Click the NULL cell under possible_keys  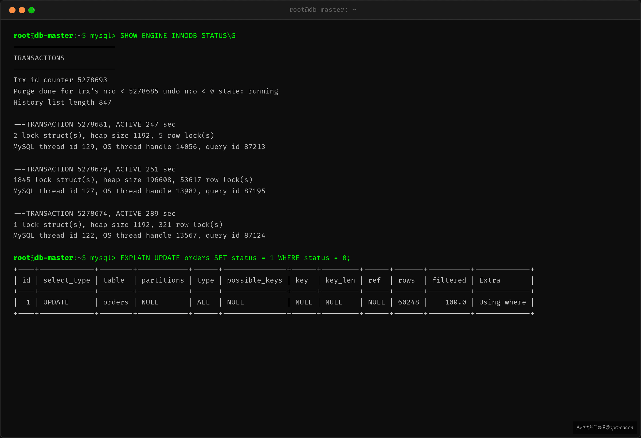pyautogui.click(x=235, y=302)
